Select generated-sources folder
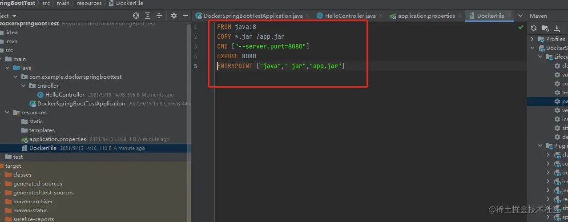 38,184
